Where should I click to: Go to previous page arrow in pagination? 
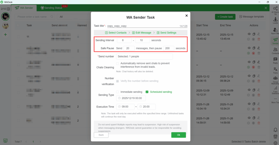click(x=26, y=142)
